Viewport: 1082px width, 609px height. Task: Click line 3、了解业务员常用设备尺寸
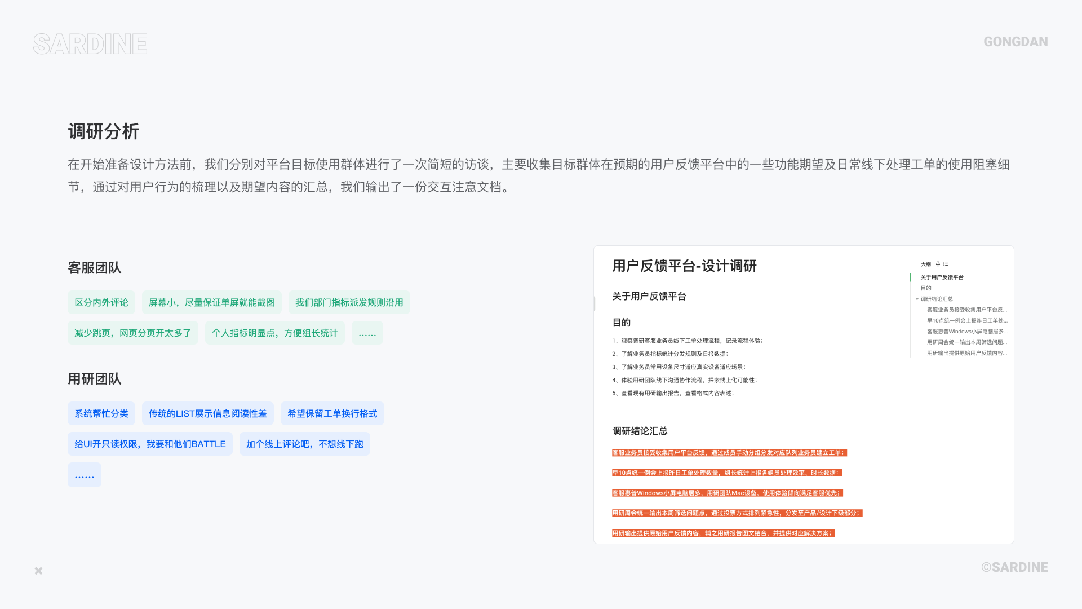[x=679, y=367]
